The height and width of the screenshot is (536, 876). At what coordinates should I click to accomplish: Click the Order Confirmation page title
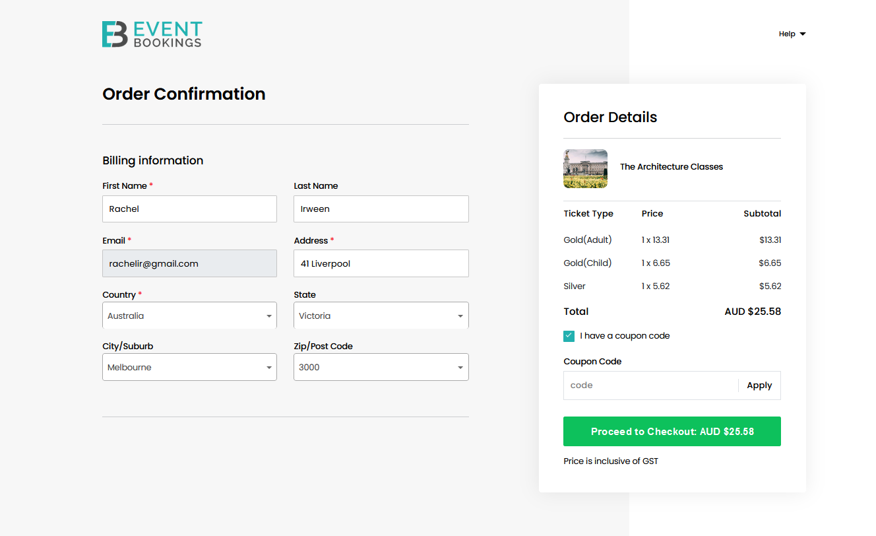184,94
